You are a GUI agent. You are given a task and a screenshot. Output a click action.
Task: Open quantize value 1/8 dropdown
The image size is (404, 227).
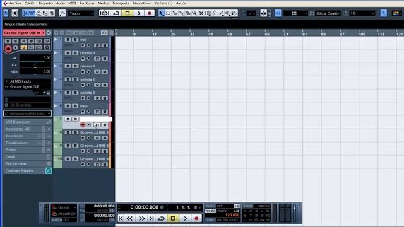coord(362,13)
